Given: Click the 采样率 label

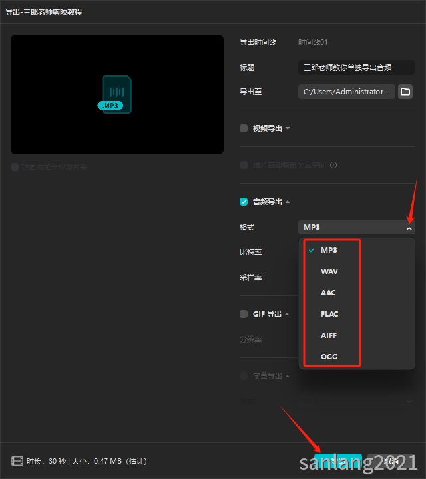Looking at the screenshot, I should pos(250,277).
